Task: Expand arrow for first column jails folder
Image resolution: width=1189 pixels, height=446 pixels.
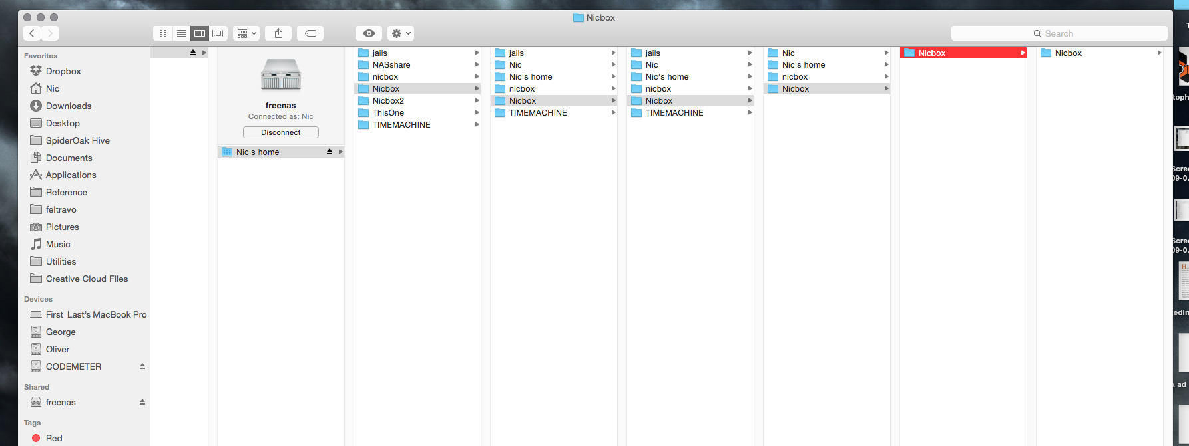Action: click(x=477, y=53)
